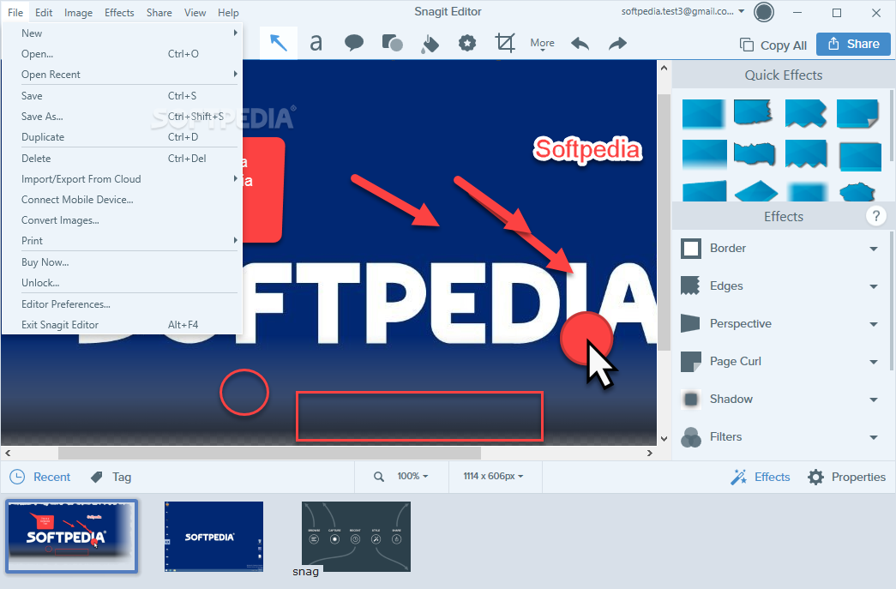Viewport: 896px width, 589px height.
Task: Click the Effects help question mark
Action: click(875, 216)
